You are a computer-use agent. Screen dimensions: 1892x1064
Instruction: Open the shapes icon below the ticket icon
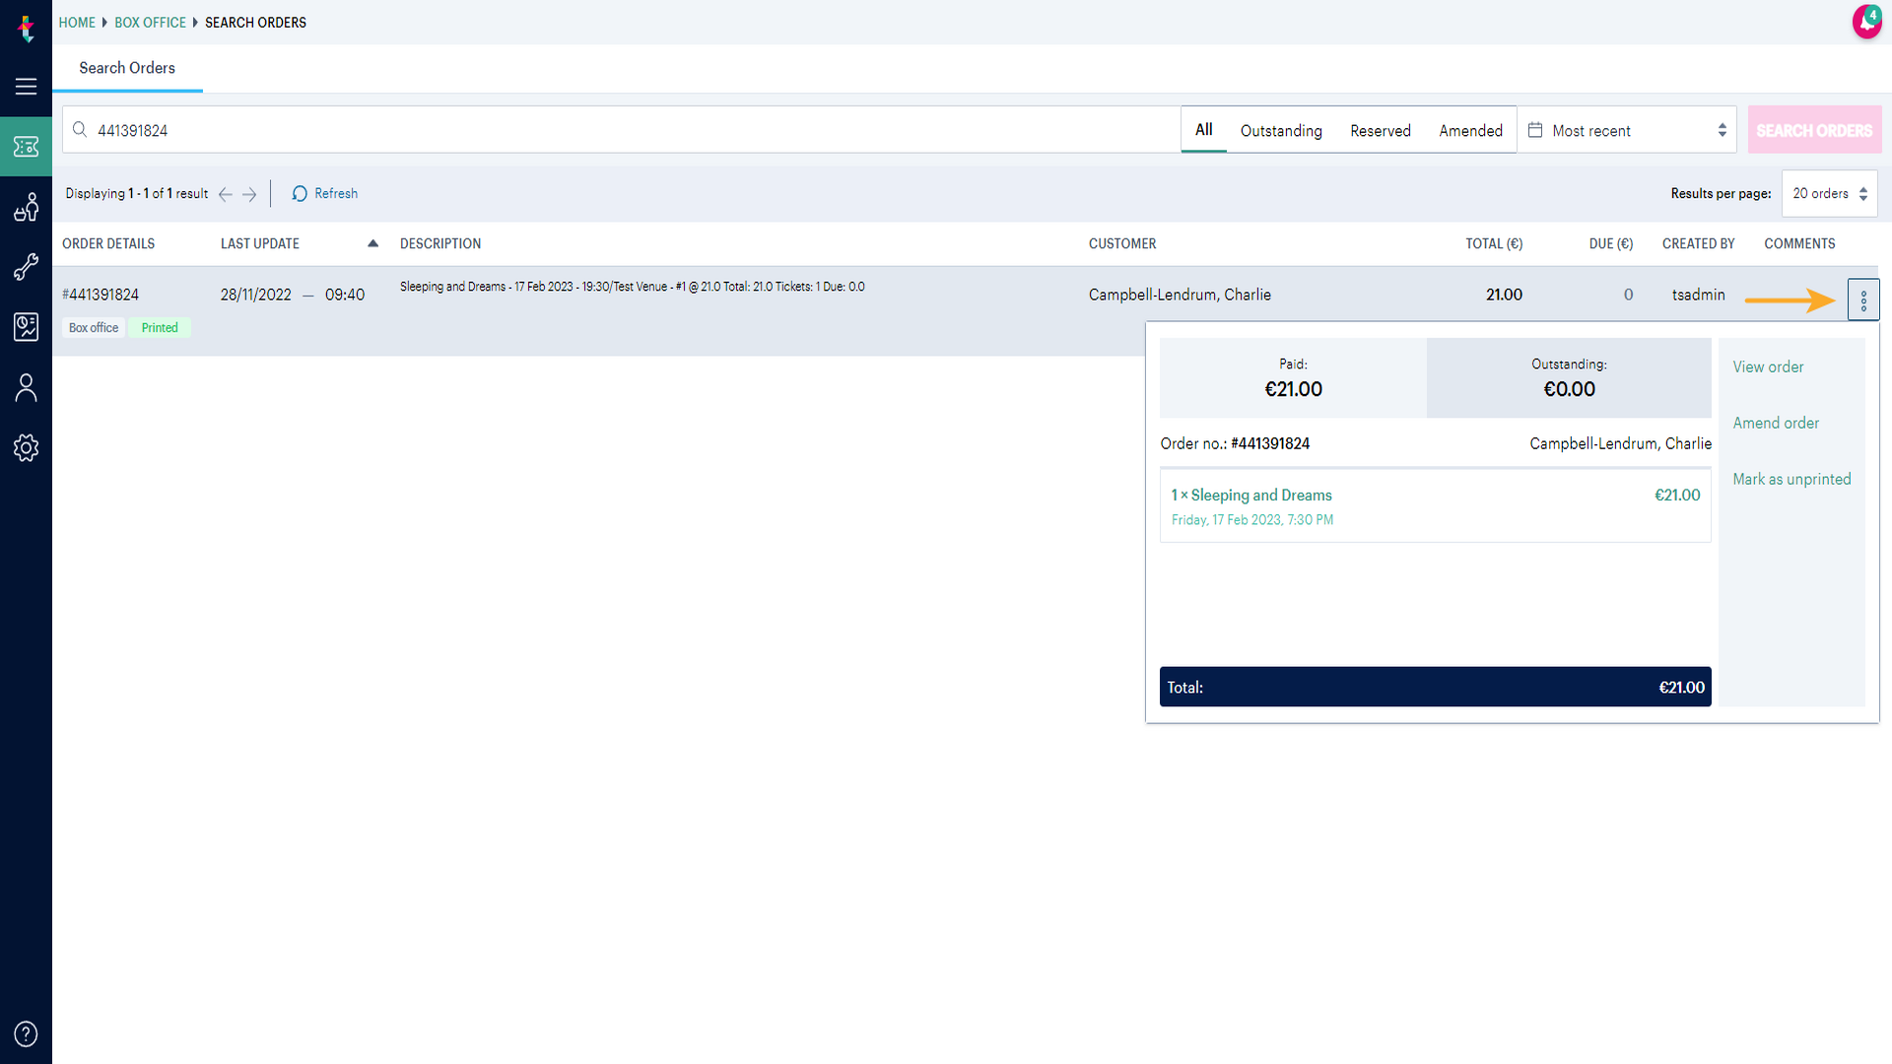[27, 207]
